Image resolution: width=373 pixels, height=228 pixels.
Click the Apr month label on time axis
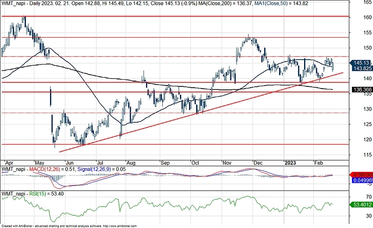9,163
